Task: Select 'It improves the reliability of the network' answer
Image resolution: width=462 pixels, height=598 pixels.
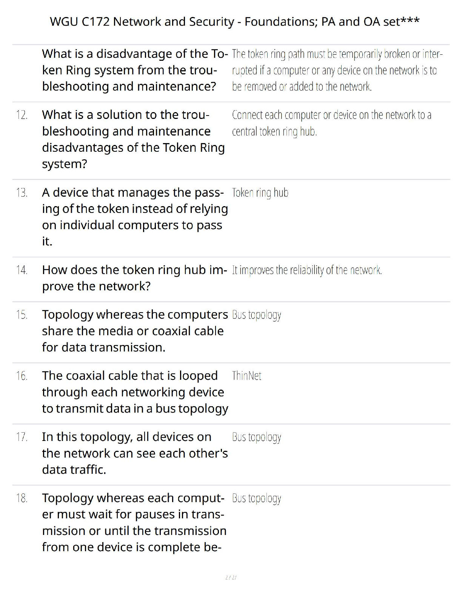Action: click(306, 270)
